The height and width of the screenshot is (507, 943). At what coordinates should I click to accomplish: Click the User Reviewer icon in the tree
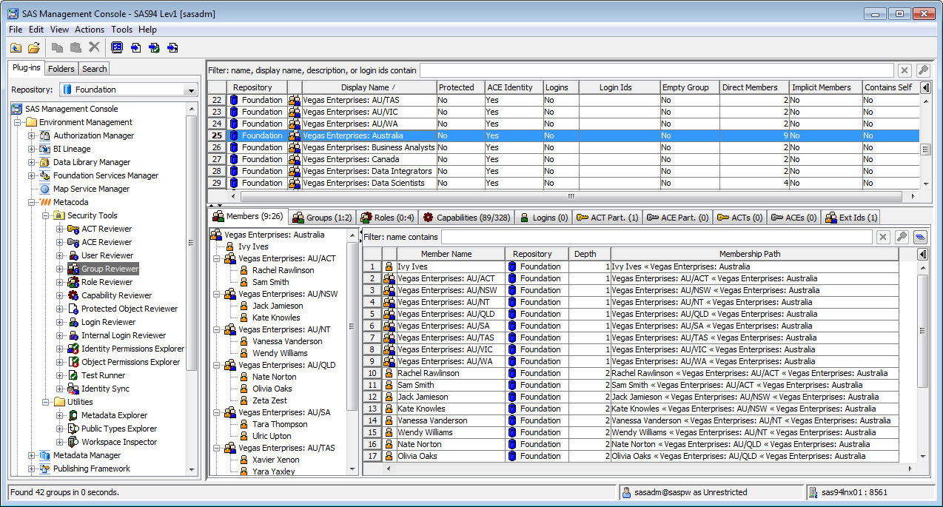(x=73, y=255)
